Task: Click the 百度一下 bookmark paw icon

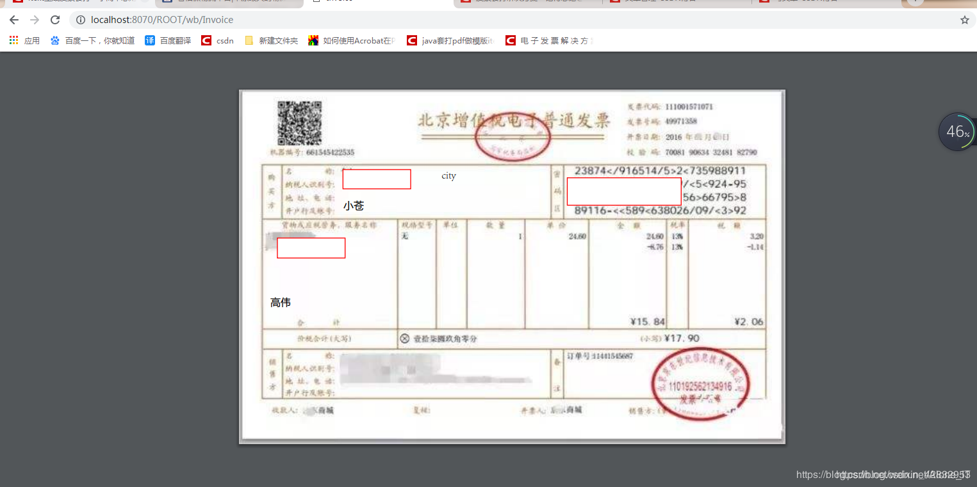Action: [54, 40]
